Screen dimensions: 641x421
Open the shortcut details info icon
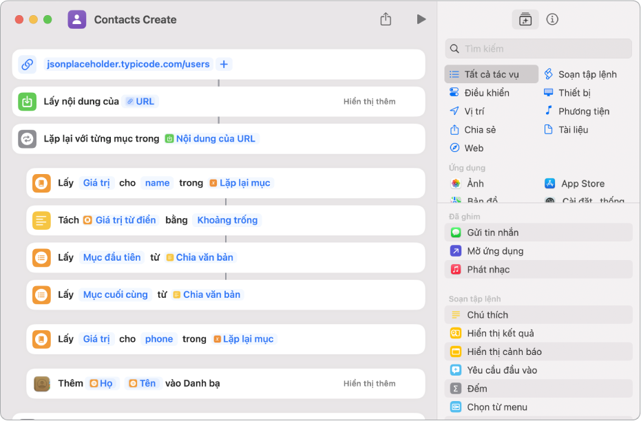(552, 19)
